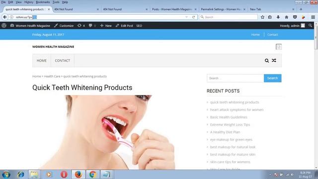Go back with the browser back arrow

(5, 17)
